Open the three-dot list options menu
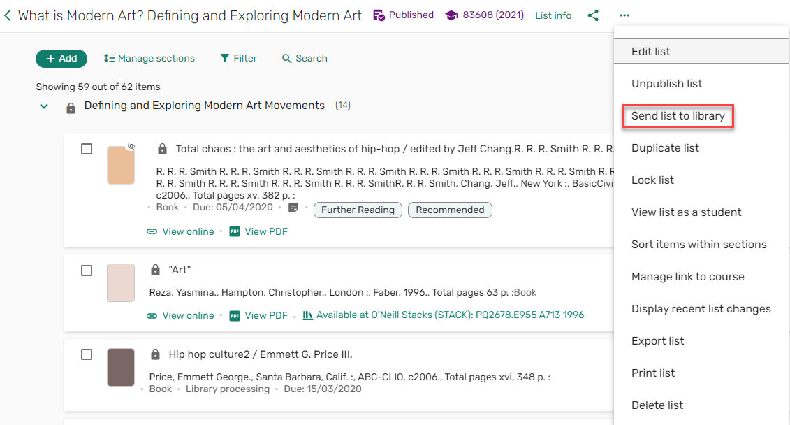This screenshot has width=790, height=425. coord(624,15)
